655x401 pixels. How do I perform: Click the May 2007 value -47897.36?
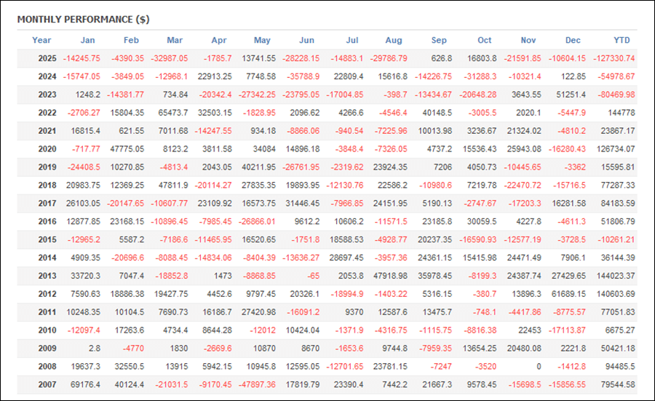(x=252, y=384)
